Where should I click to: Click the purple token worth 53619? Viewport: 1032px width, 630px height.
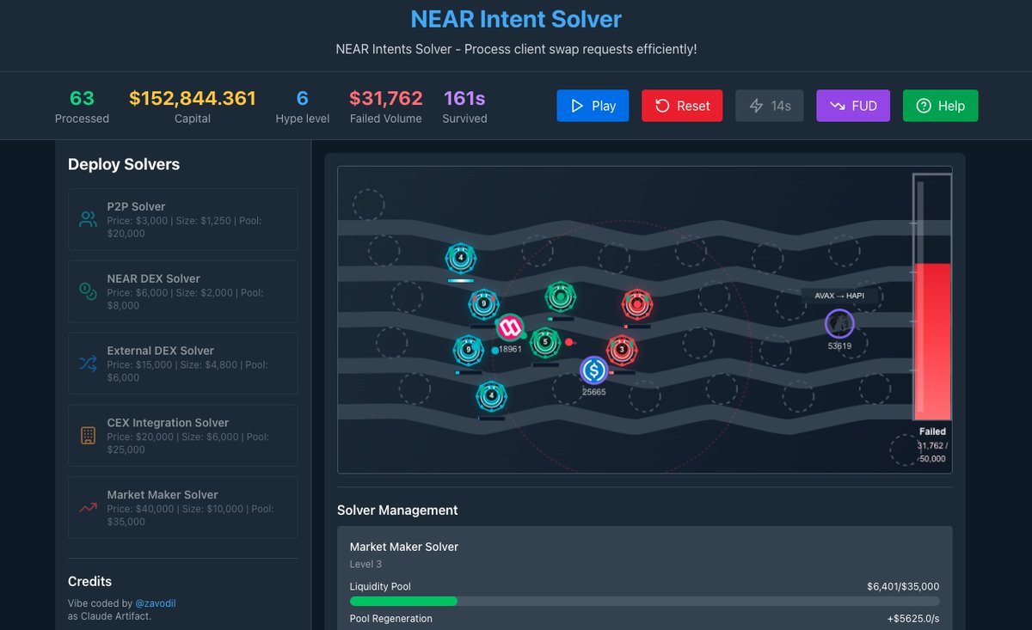[839, 324]
